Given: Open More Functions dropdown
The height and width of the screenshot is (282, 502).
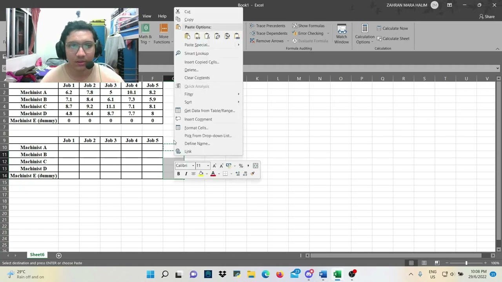Looking at the screenshot, I should coord(163,34).
